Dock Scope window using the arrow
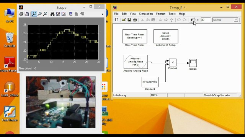This screenshot has width=245, height=137. 102,14
